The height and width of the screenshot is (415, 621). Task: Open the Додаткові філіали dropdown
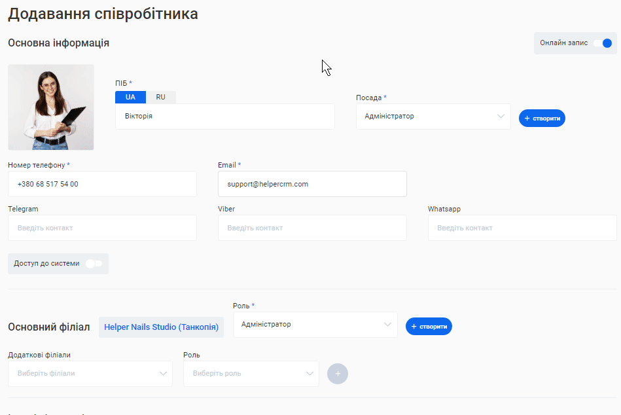pos(90,374)
